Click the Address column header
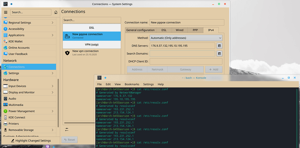300x148 pixels. [x=137, y=69]
